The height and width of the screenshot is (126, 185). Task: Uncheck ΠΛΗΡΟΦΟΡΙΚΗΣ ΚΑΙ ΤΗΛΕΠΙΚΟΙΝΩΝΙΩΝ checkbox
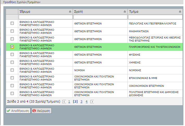coord(12,47)
